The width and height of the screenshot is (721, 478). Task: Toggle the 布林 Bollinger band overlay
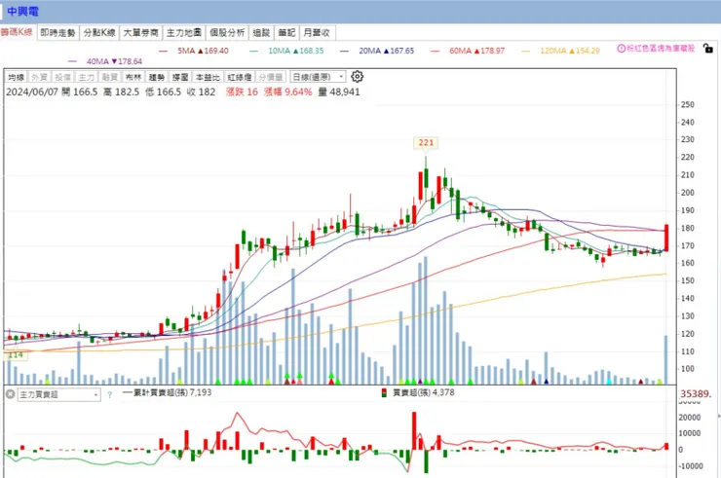coord(133,77)
